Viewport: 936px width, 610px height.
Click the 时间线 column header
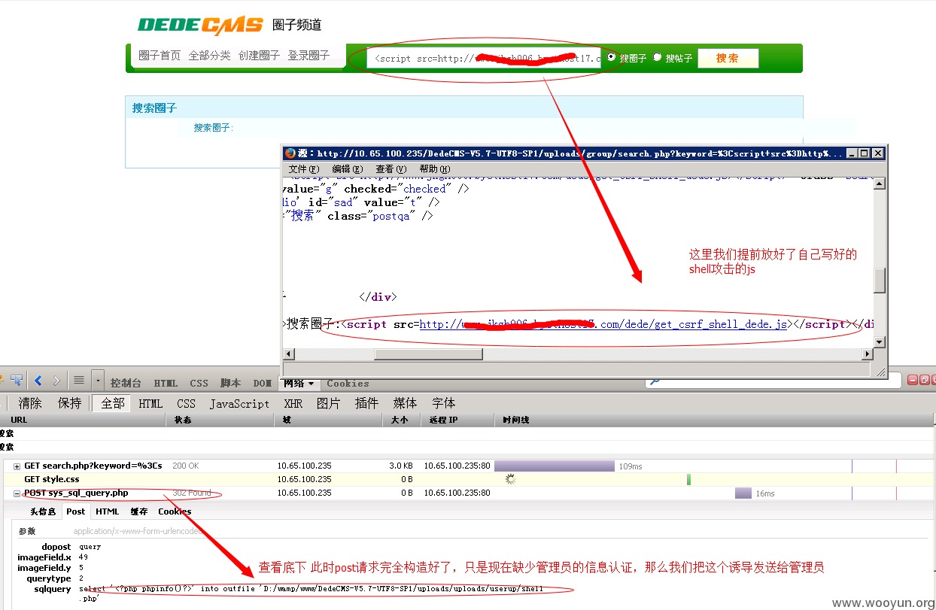(715, 420)
